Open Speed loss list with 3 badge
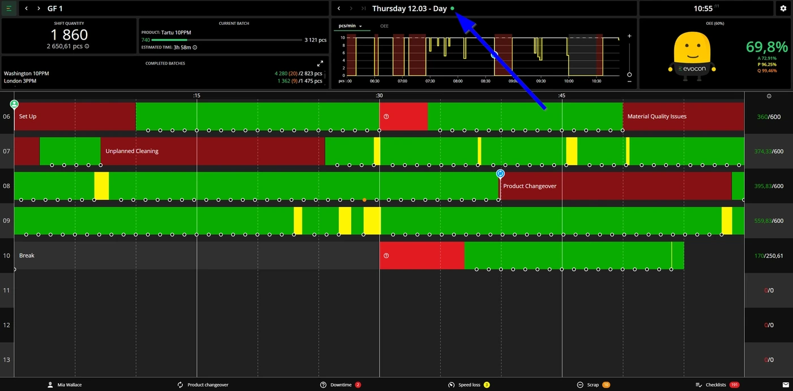This screenshot has width=793, height=391. pos(469,385)
